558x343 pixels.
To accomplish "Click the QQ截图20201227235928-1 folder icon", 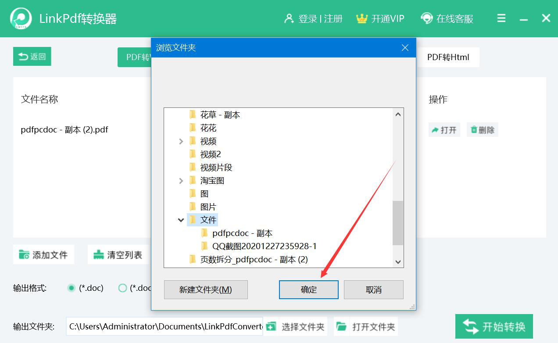I will click(205, 247).
